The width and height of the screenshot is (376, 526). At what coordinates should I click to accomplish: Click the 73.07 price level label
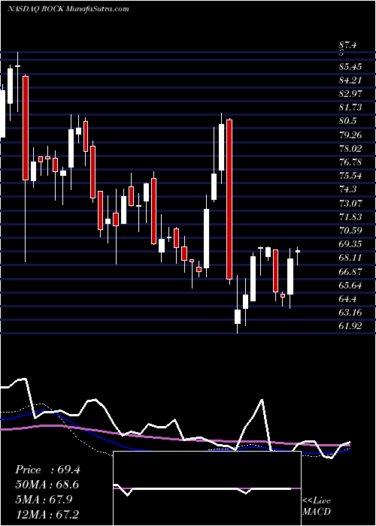point(350,204)
